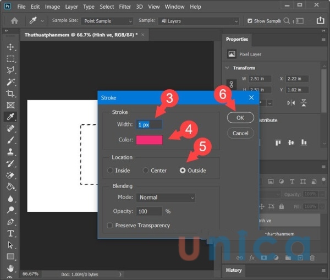Select the Hand tool

10,268
